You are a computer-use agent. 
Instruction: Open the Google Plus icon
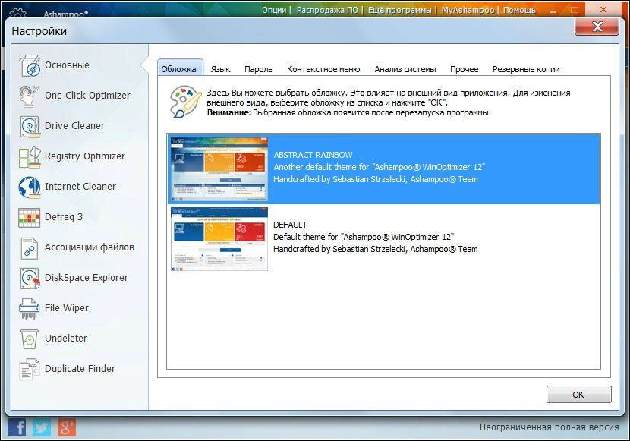pos(66,427)
